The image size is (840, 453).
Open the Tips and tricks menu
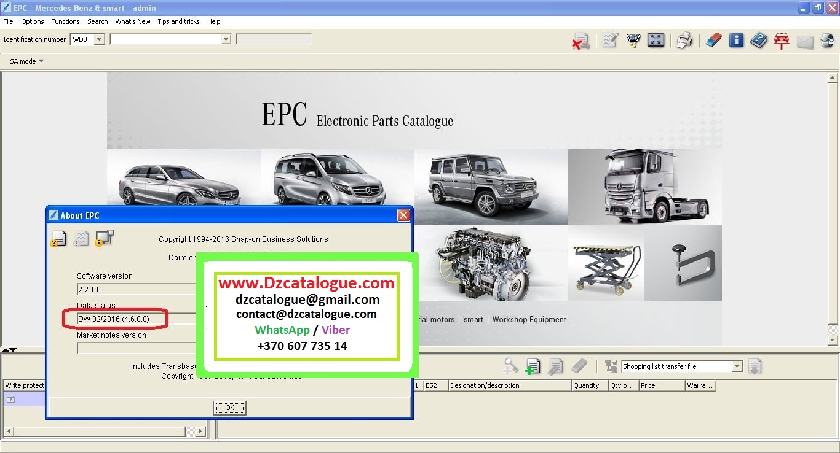click(178, 21)
